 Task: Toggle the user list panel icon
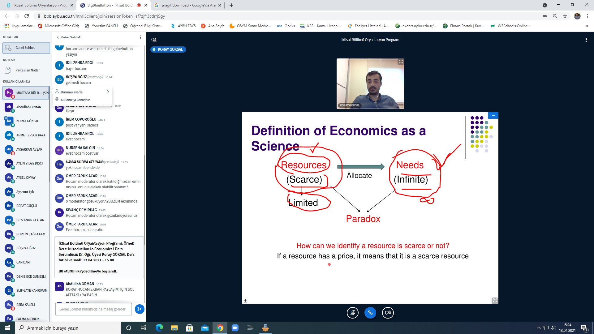(154, 40)
